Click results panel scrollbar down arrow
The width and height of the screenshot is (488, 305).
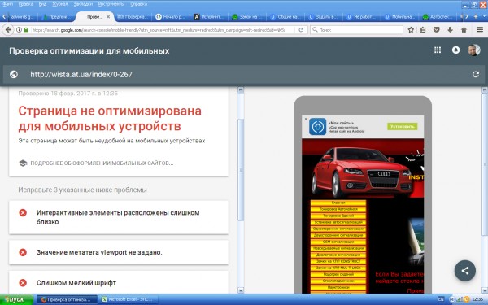[241, 290]
